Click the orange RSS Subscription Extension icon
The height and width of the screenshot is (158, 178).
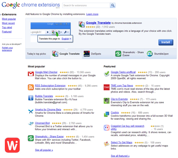(31, 87)
